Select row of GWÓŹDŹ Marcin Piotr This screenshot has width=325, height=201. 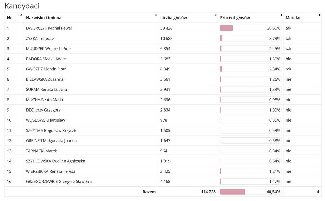[x=163, y=69]
